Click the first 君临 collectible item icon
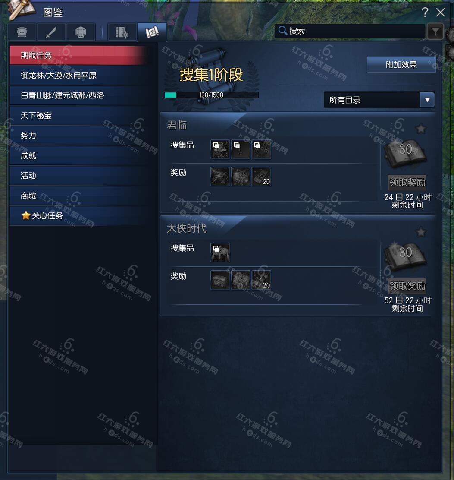The height and width of the screenshot is (480, 454). point(220,149)
